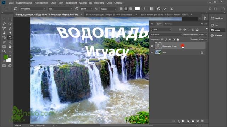Select the Quick Selection tool

[x=10, y=24]
